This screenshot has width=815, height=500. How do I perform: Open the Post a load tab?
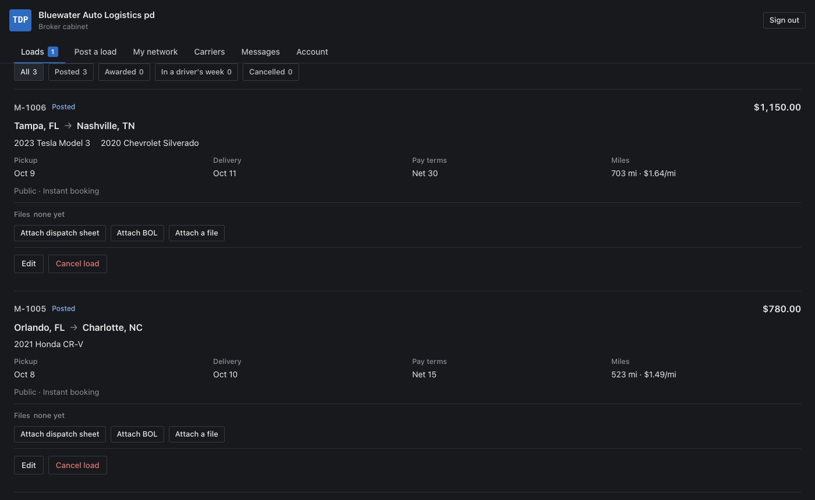(x=95, y=52)
